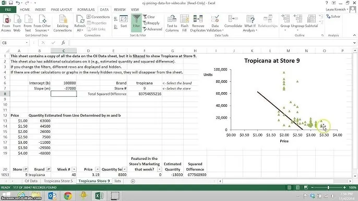
Task: Switch to the INSERT tab
Action: (x=40, y=9)
